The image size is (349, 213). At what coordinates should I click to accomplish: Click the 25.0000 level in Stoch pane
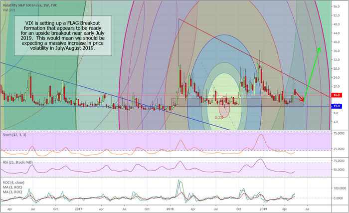[x=340, y=149]
